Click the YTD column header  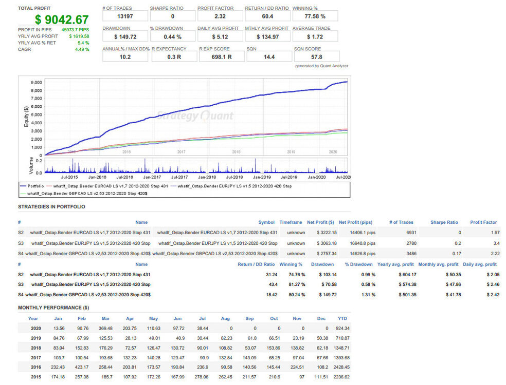[x=342, y=319]
